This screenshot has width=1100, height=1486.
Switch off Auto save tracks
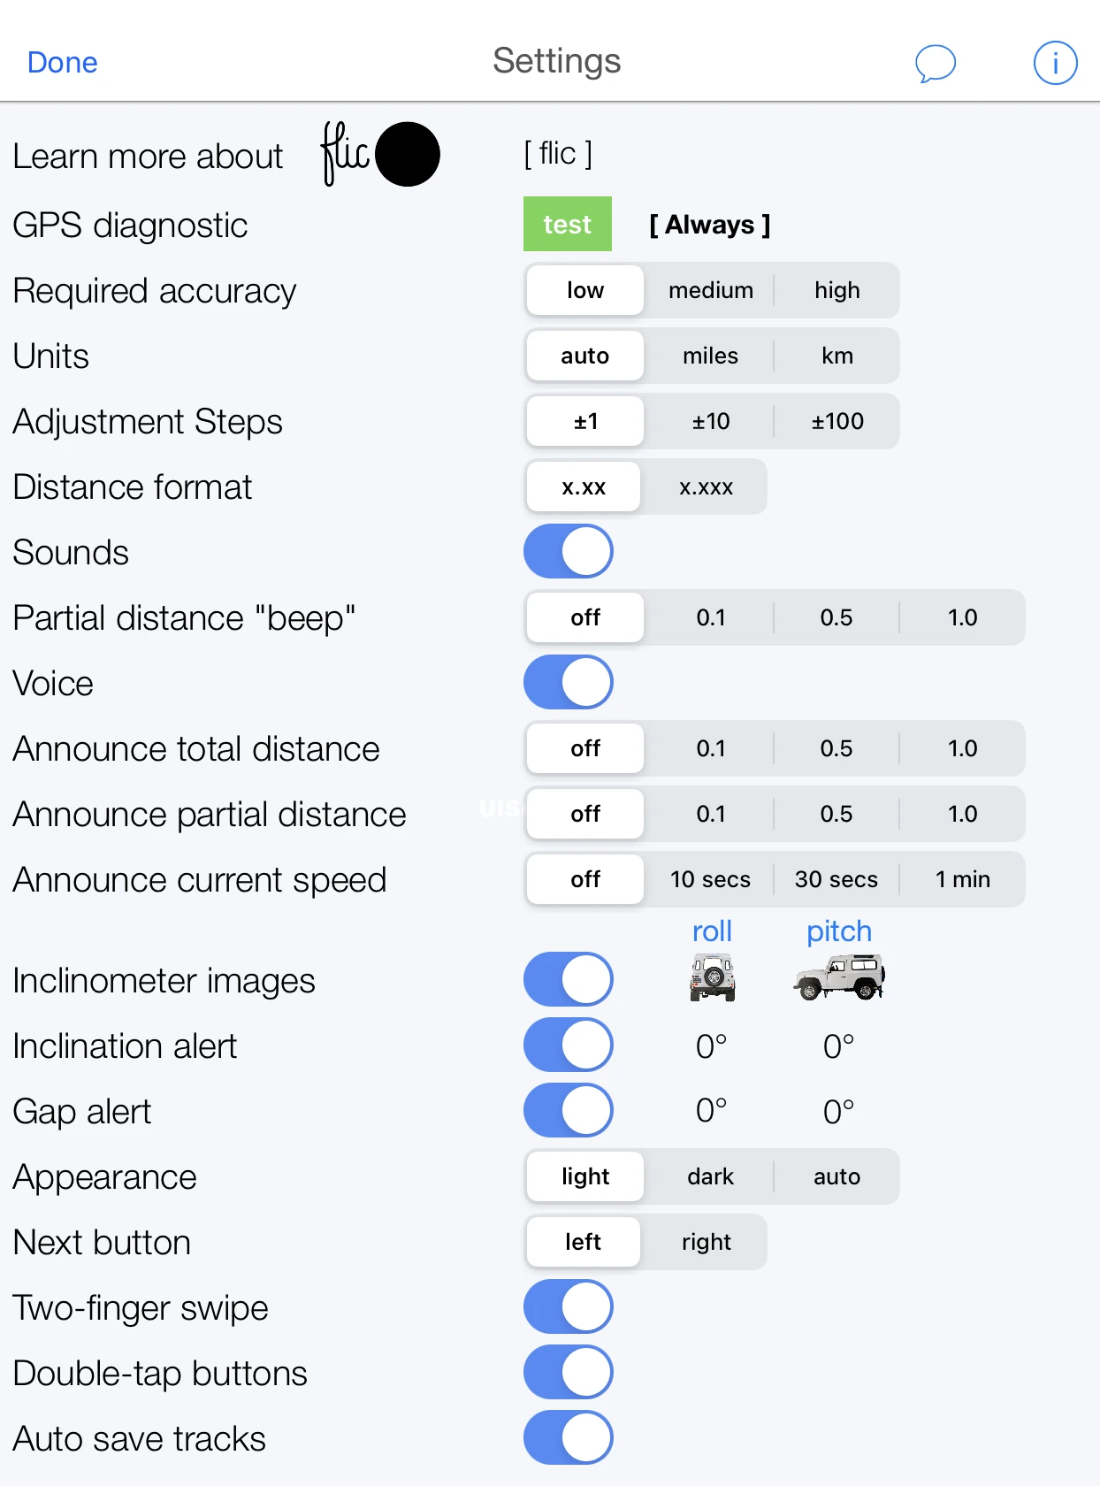coord(568,1438)
